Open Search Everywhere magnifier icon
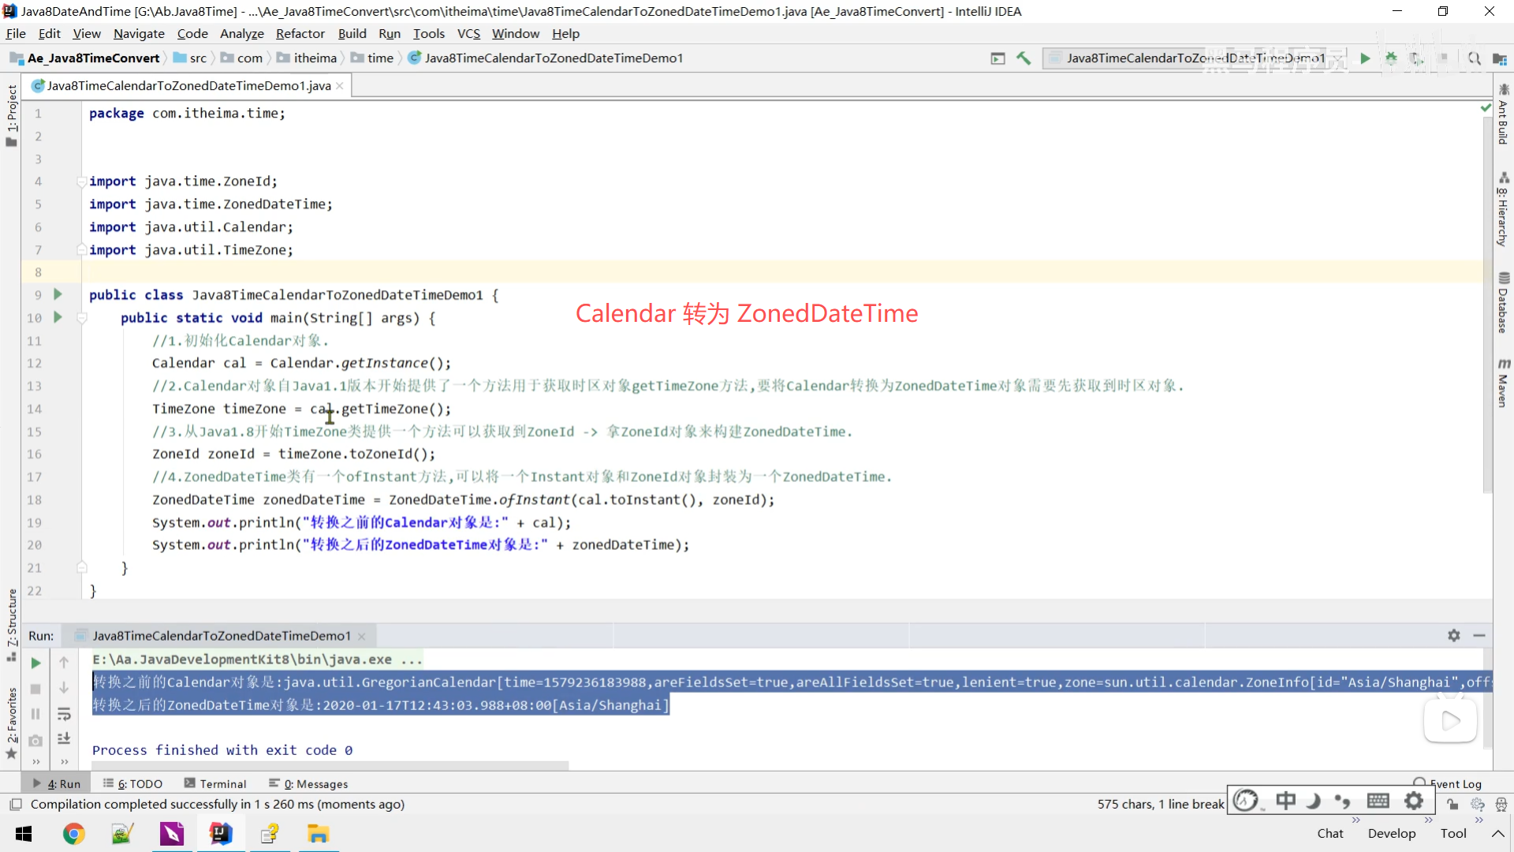 (1474, 58)
